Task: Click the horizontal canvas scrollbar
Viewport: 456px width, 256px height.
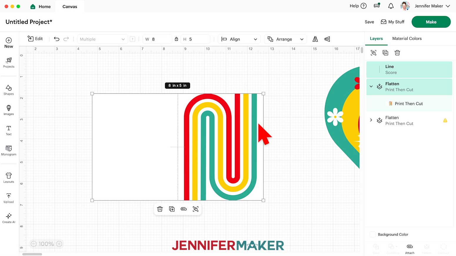Action: pyautogui.click(x=32, y=254)
